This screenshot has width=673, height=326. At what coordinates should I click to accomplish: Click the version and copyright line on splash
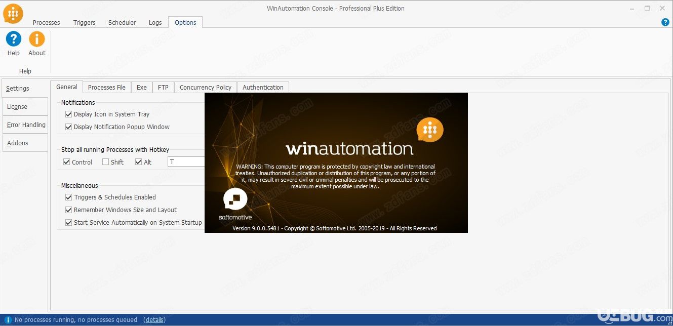pos(335,228)
